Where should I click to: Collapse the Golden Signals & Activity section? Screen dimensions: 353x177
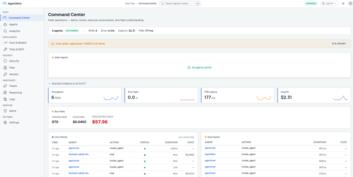49,84
